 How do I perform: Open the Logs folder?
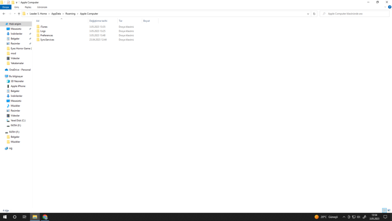pos(43,31)
